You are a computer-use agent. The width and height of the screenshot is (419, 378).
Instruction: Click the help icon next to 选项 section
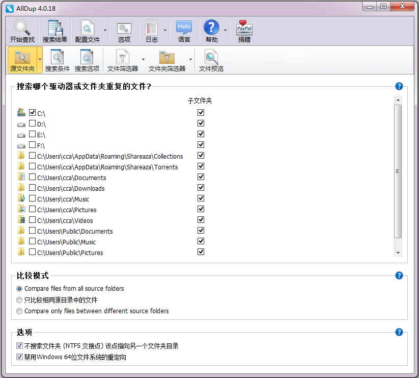(x=399, y=332)
